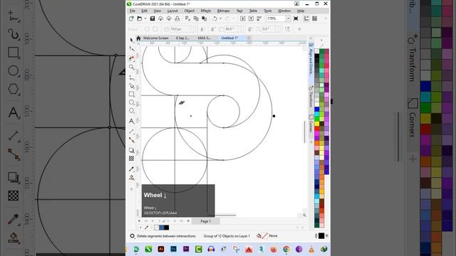Expand the Open recent dropdown arrow

(x=145, y=18)
